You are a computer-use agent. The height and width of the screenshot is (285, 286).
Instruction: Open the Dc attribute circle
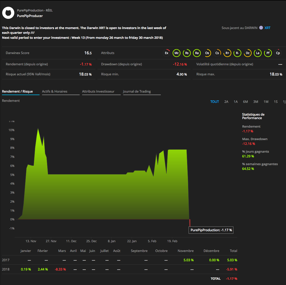247,53
